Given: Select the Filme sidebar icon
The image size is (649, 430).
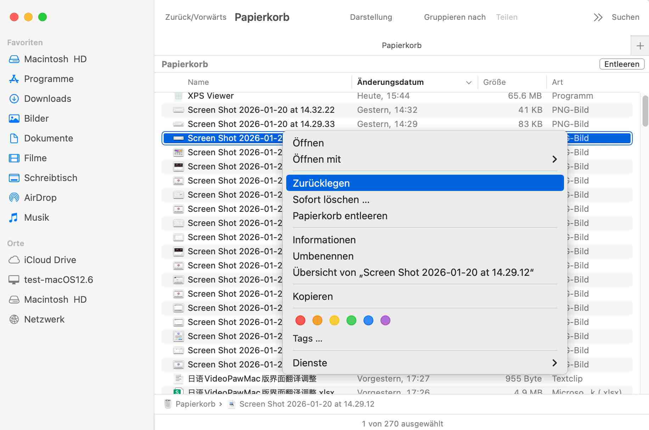Looking at the screenshot, I should (14, 158).
